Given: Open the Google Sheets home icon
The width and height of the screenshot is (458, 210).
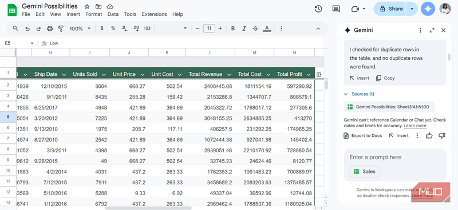Looking at the screenshot, I should click(12, 10).
